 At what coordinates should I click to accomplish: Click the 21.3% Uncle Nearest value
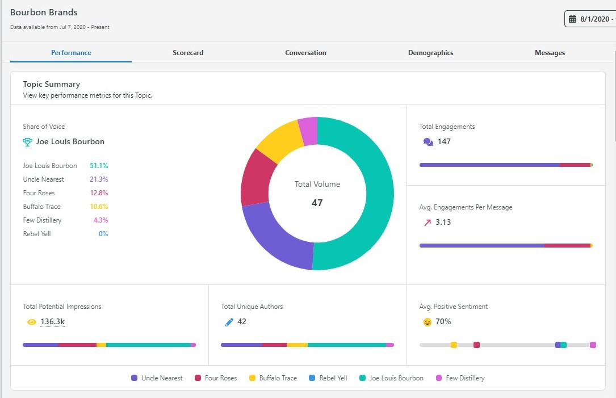pos(99,179)
